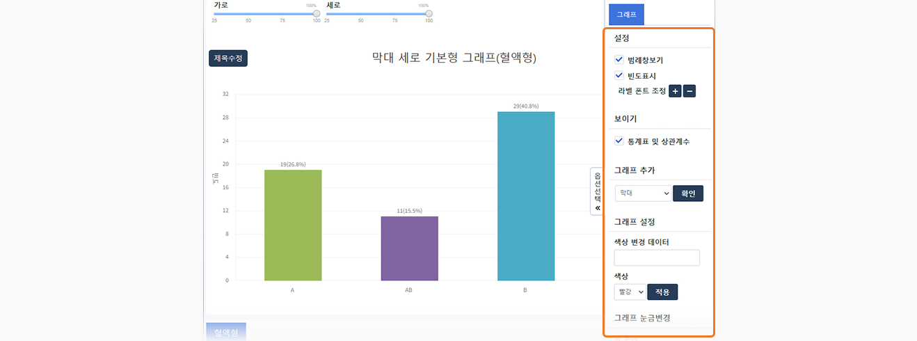Select the 혈액형 tab below the chart
The image size is (917, 341).
[226, 332]
